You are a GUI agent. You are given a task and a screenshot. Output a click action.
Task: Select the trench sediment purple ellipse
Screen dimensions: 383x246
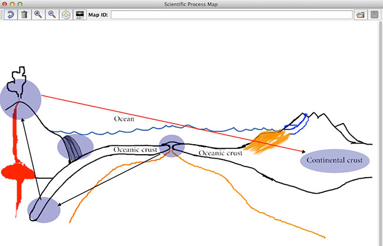75,147
